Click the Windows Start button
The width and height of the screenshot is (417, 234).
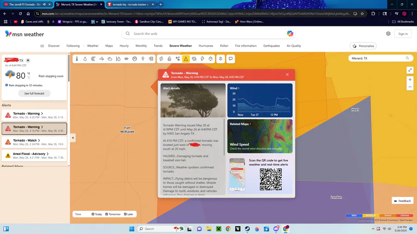click(132, 229)
